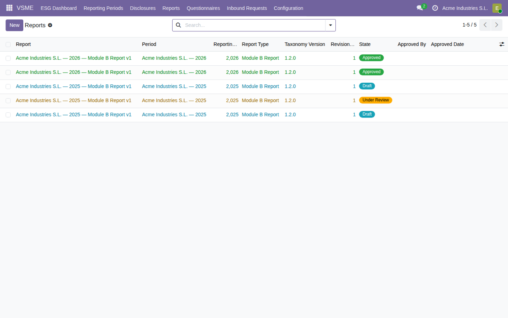Click the magnifying glass search icon

coord(178,25)
